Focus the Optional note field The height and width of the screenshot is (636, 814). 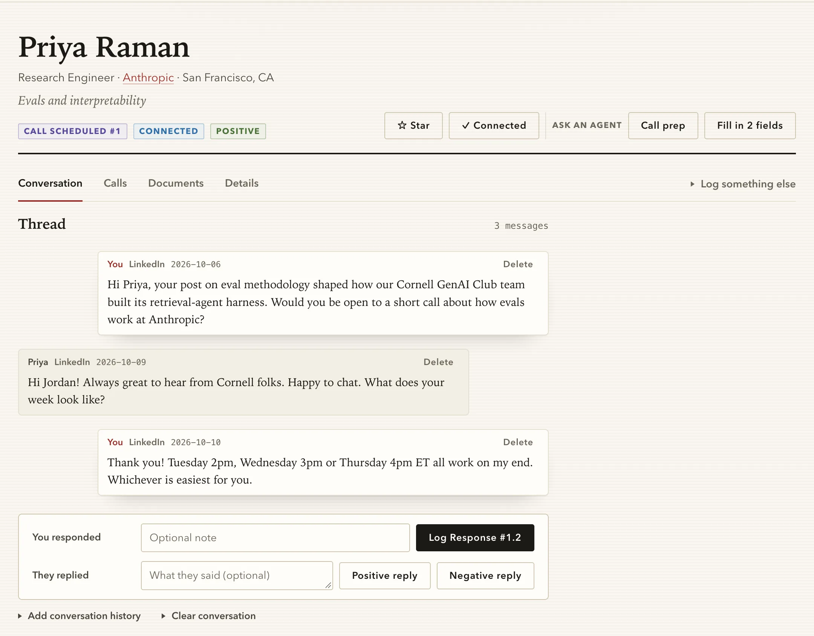275,538
